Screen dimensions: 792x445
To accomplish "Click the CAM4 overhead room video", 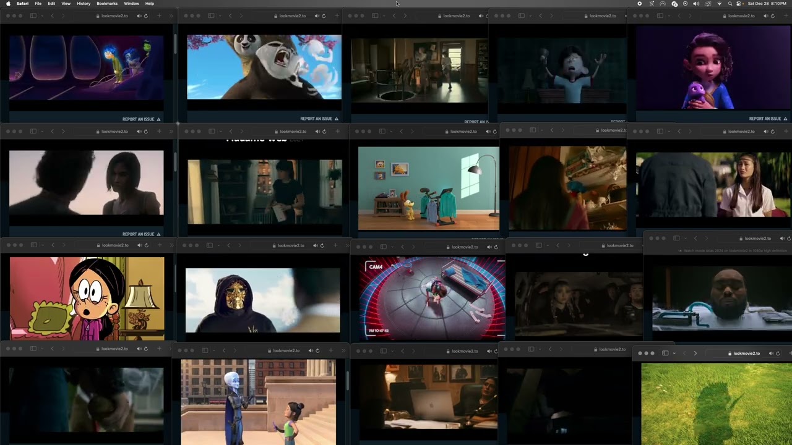I will coord(432,299).
